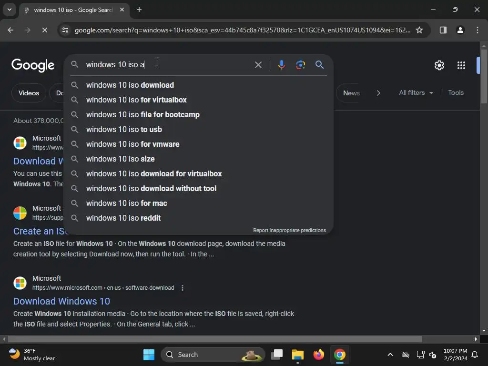Click Chrome icon in taskbar
Image resolution: width=488 pixels, height=366 pixels.
(339, 355)
